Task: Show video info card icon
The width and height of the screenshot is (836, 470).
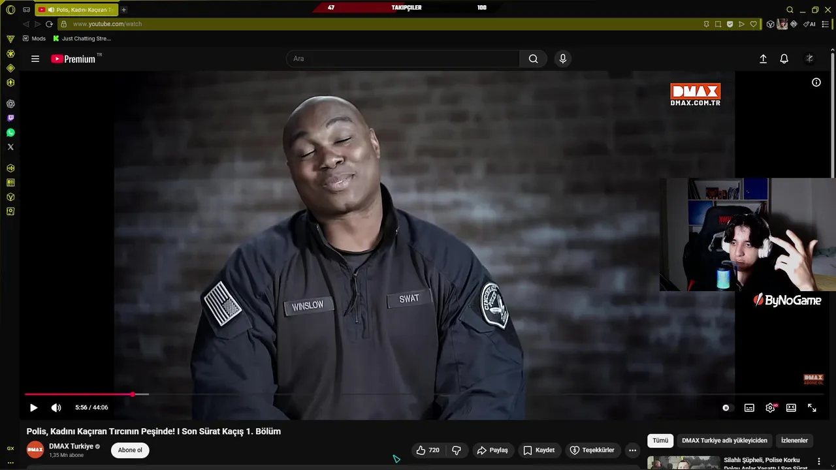Action: click(816, 82)
